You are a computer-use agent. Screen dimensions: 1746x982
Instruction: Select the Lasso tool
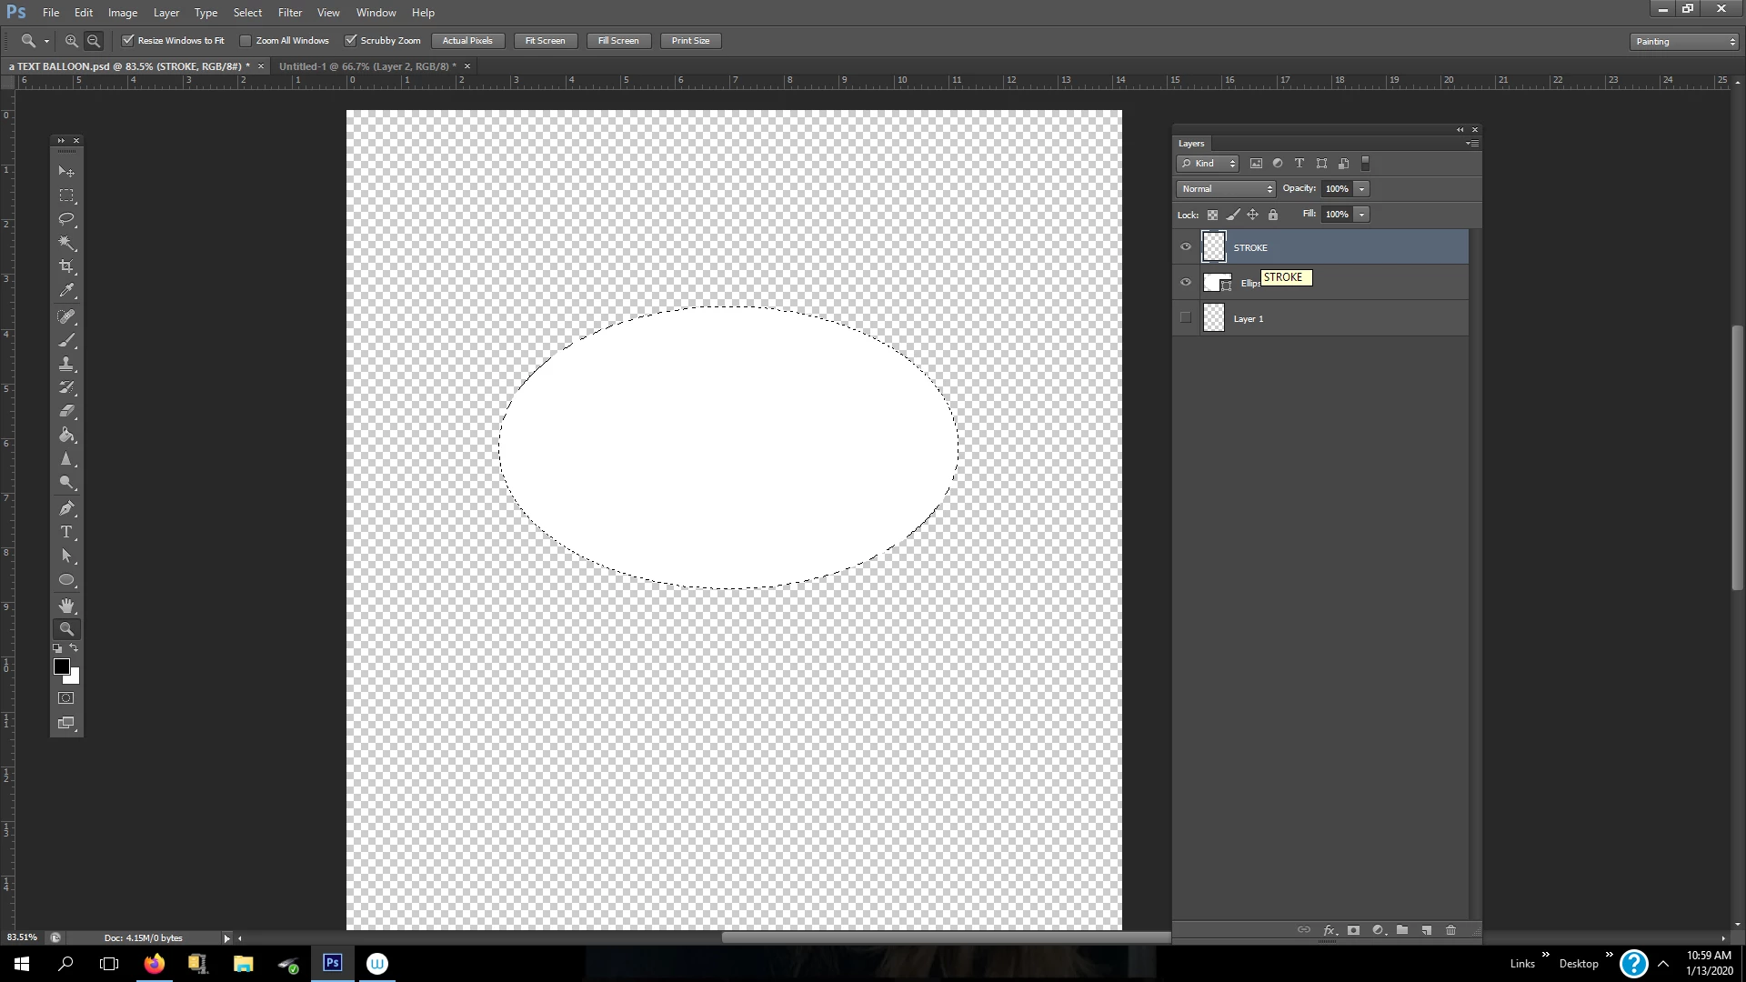66,219
